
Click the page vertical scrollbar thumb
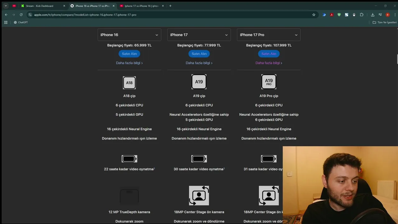click(397, 58)
